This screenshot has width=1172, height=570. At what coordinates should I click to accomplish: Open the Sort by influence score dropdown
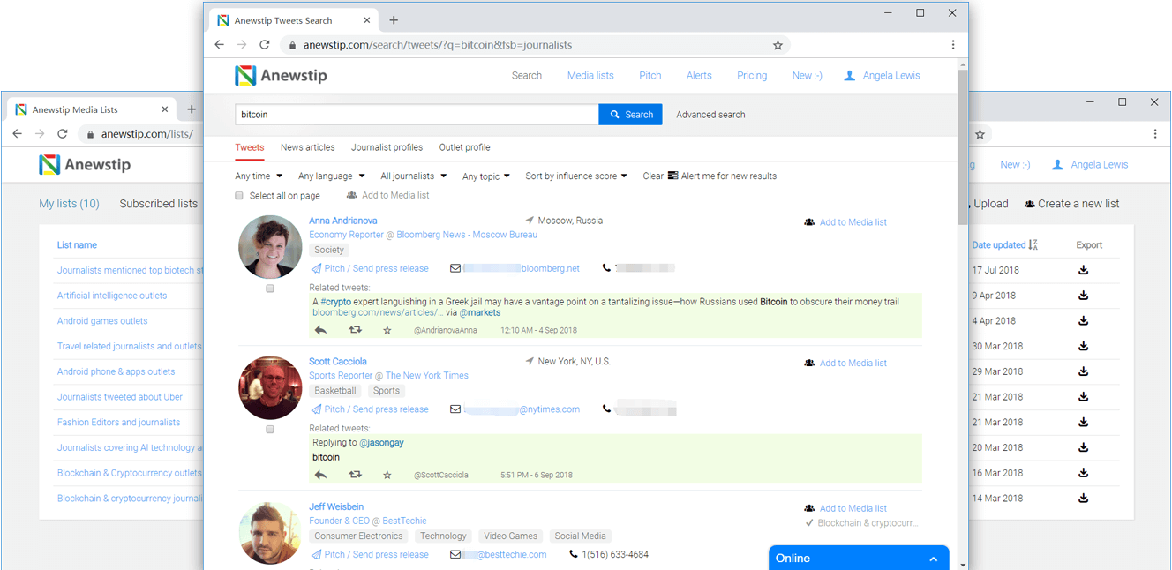pos(575,176)
